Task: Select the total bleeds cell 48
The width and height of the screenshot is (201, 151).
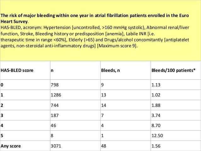Action: (126, 146)
